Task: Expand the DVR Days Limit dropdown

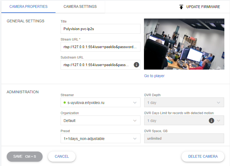Action: (x=219, y=120)
